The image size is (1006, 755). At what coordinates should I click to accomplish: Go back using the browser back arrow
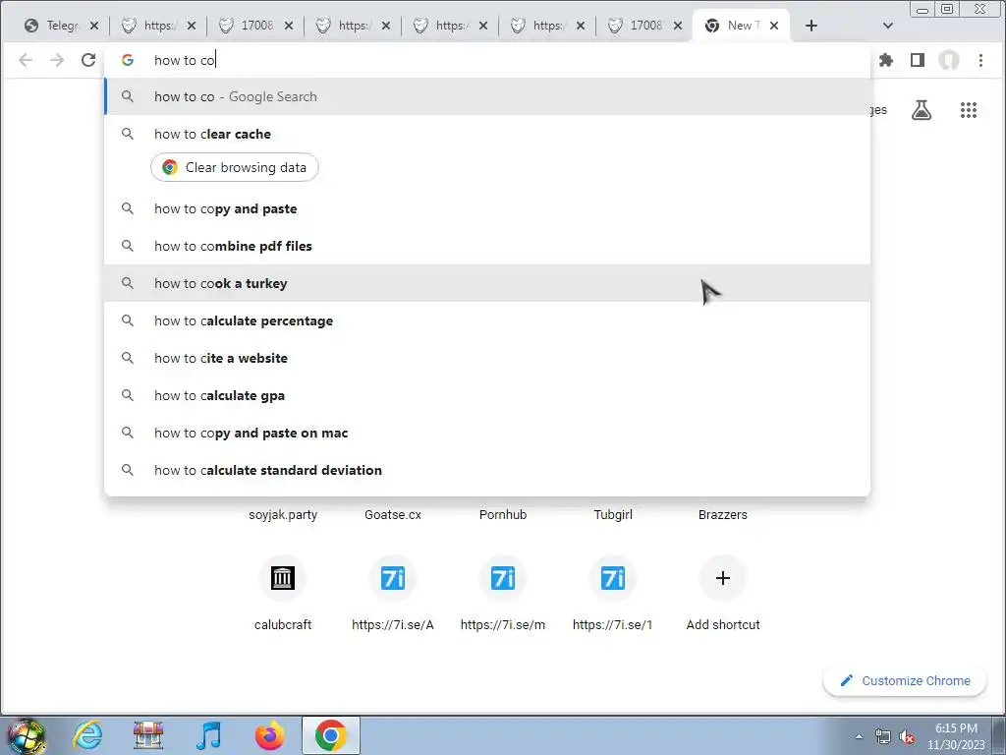click(26, 60)
